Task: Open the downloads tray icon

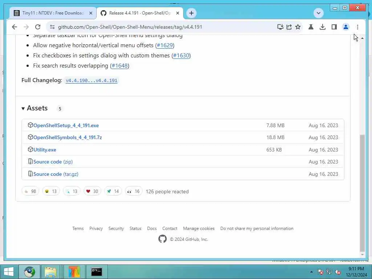Action: [323, 27]
